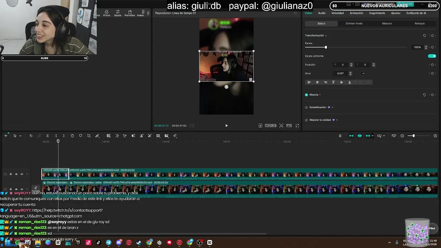Viewport: 441px width, 248px height.
Task: Play the preview video
Action: (226, 126)
